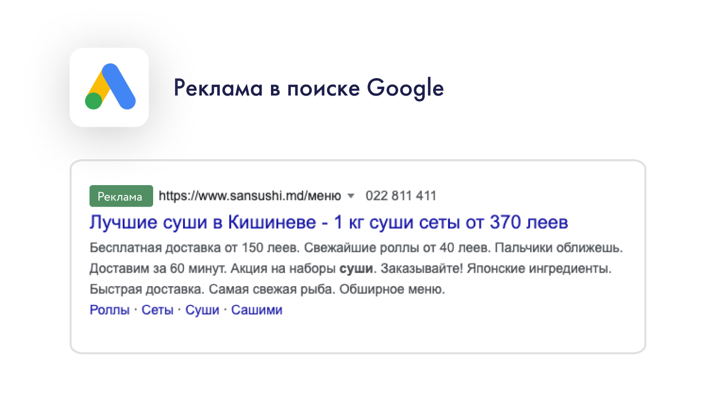
Task: Click the green circle in the Ads logo
Action: click(93, 101)
